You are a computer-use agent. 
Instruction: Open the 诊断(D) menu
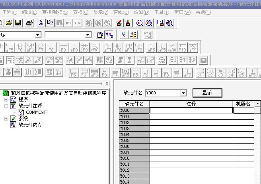coord(141,12)
